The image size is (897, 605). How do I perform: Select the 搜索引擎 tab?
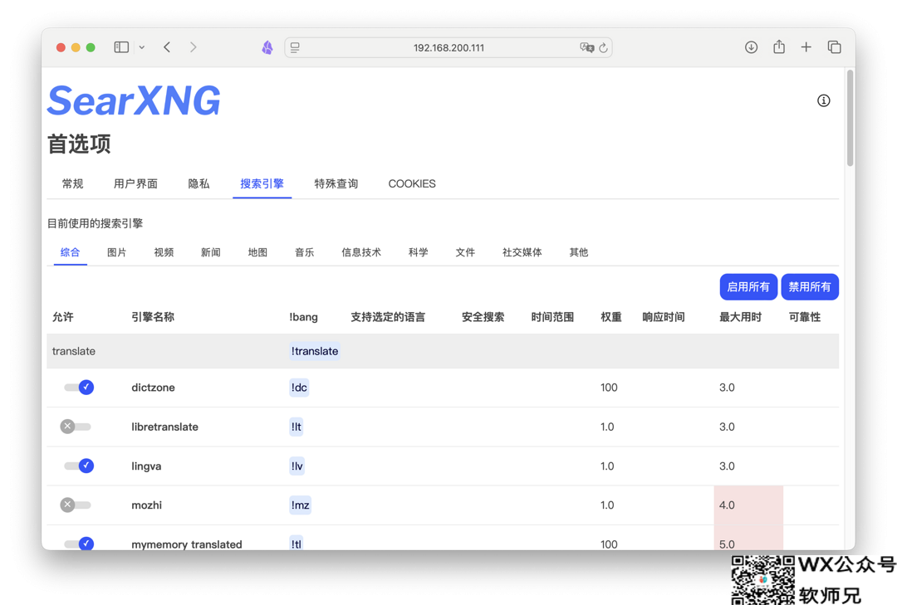coord(262,183)
